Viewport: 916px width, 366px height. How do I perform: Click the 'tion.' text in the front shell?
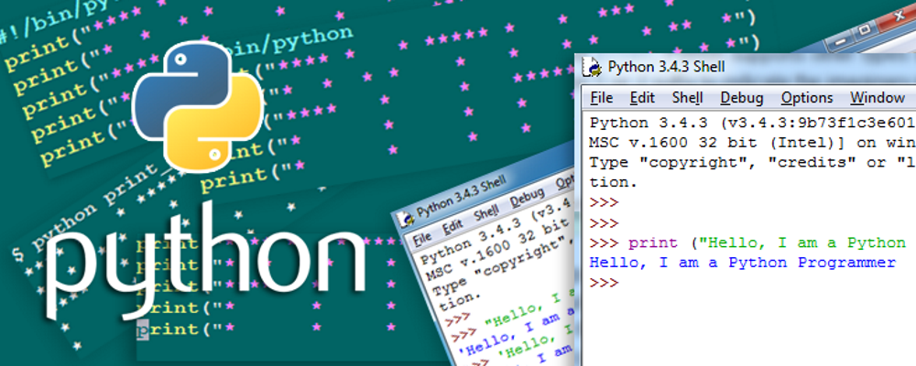[x=614, y=183]
